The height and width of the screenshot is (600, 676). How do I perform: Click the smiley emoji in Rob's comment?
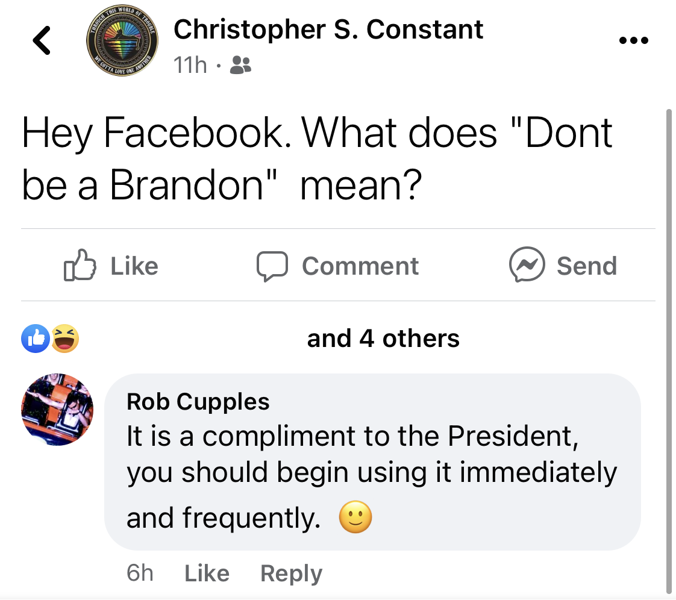click(355, 517)
